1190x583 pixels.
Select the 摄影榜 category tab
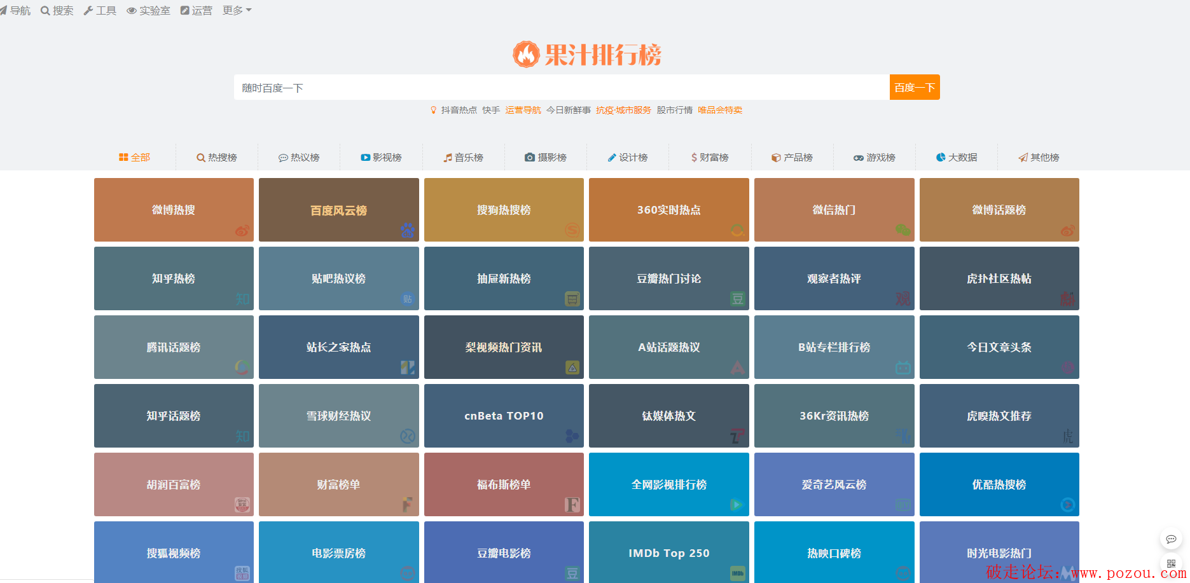click(546, 157)
